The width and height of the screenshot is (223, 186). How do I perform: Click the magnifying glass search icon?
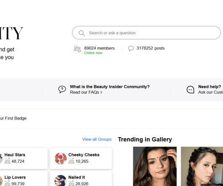(x=82, y=33)
